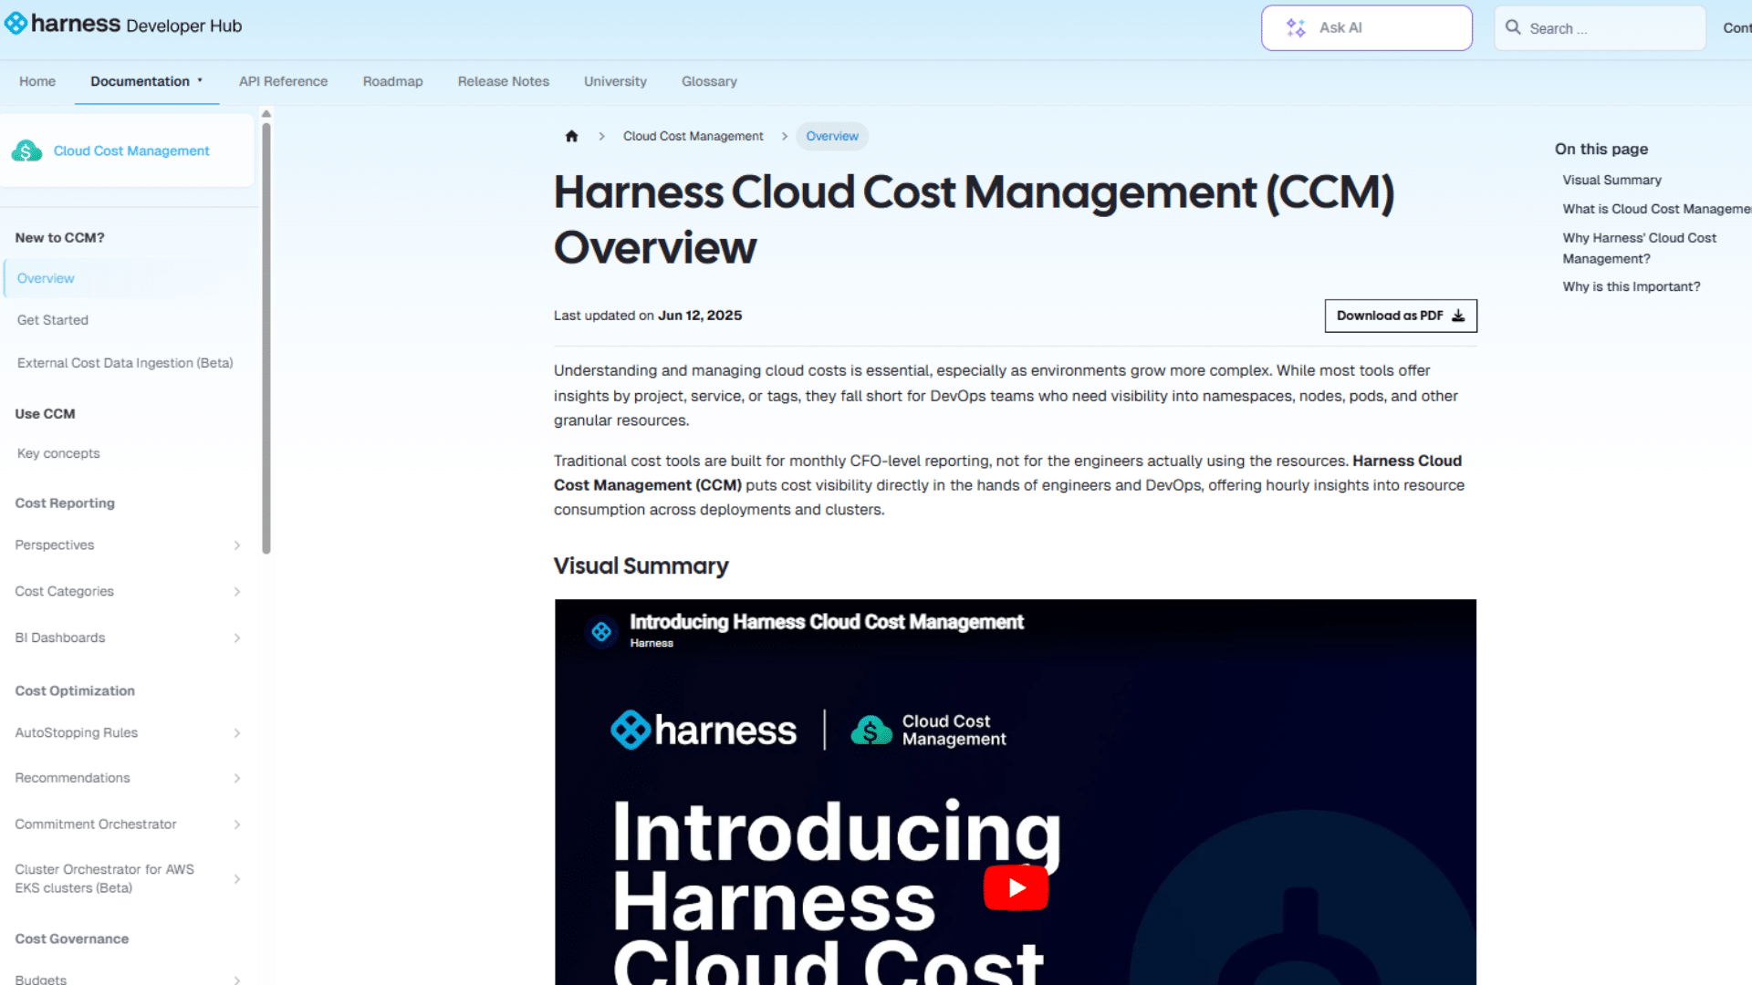This screenshot has width=1752, height=985.
Task: Click the Ask AI button
Action: tap(1366, 28)
